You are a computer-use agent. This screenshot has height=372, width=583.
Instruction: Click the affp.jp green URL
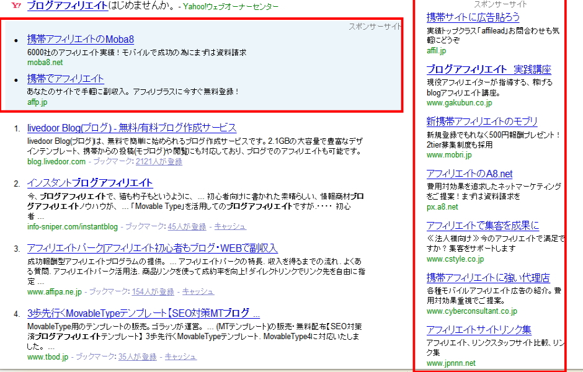pos(37,102)
